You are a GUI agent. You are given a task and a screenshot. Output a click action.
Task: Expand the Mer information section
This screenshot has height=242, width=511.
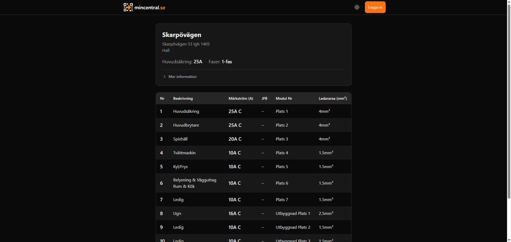(180, 77)
